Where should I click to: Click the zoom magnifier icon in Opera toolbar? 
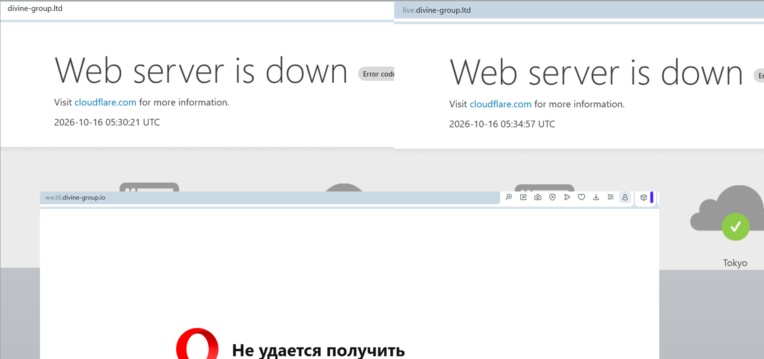coord(509,197)
